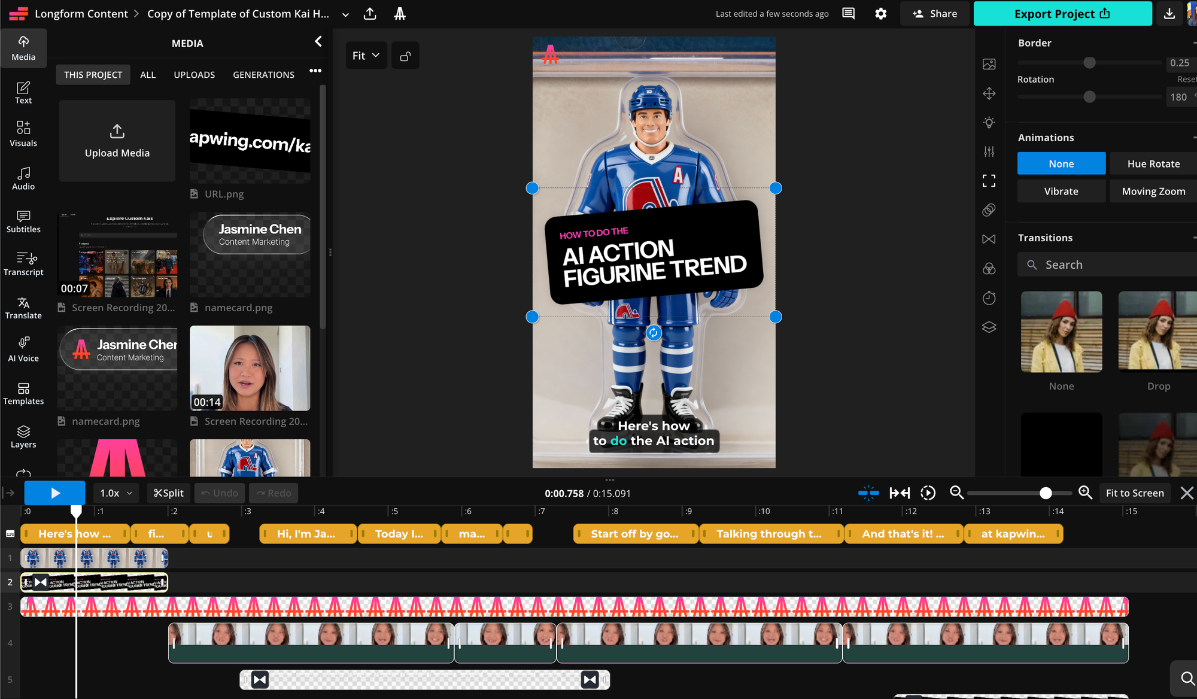
Task: Click the timeline zoom out magnifier
Action: point(956,493)
